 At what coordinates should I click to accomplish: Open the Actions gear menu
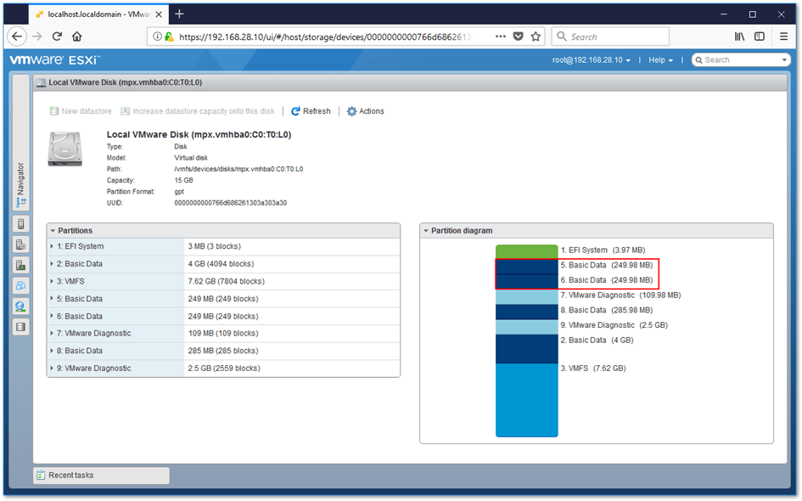click(365, 111)
